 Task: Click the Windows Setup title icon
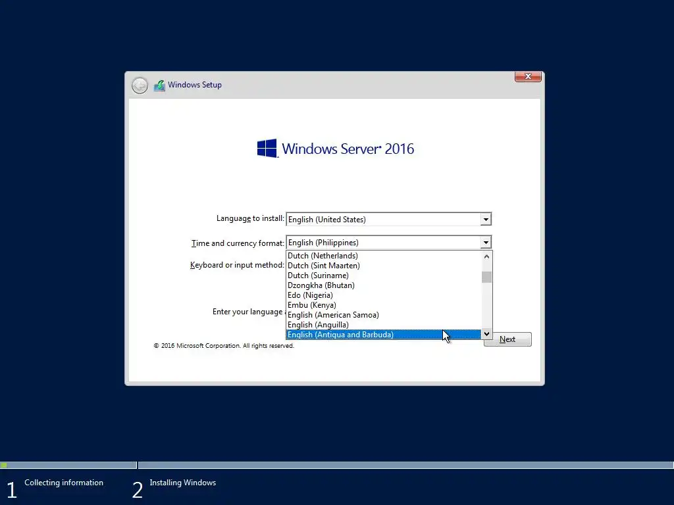point(159,85)
